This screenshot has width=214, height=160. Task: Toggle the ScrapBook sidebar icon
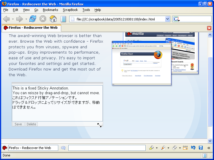click(63, 19)
